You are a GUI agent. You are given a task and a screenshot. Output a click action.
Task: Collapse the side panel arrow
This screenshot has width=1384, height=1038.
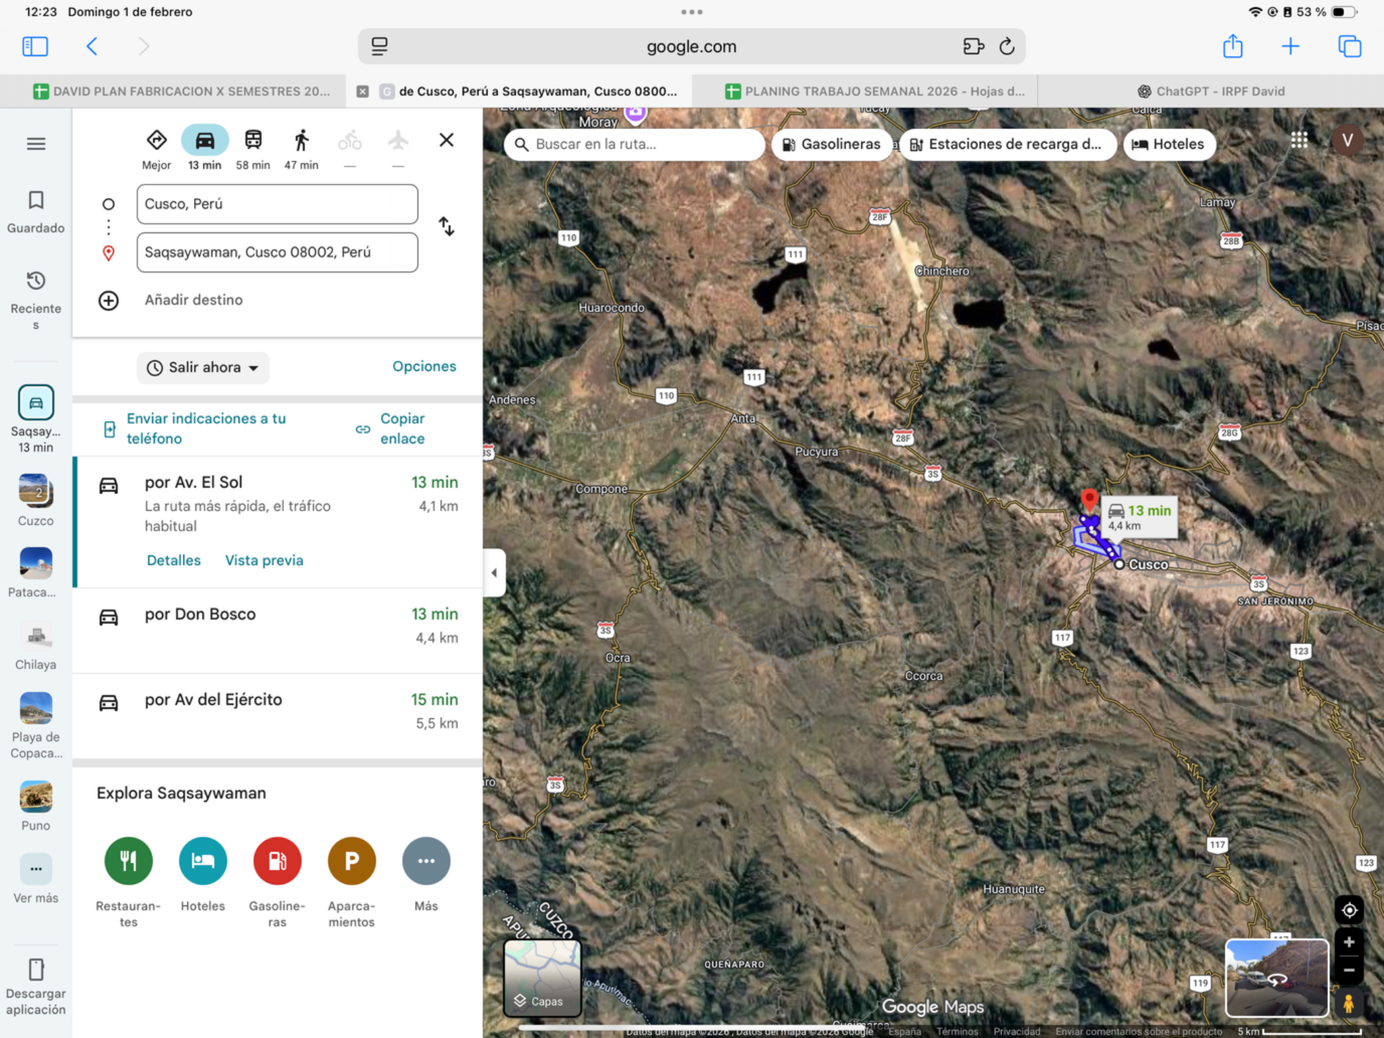494,572
